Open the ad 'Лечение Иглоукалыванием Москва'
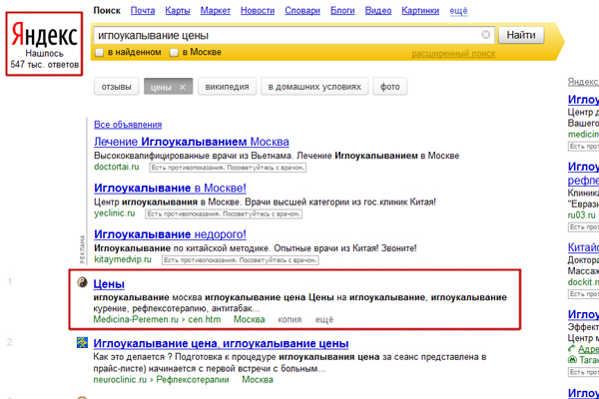 (192, 142)
